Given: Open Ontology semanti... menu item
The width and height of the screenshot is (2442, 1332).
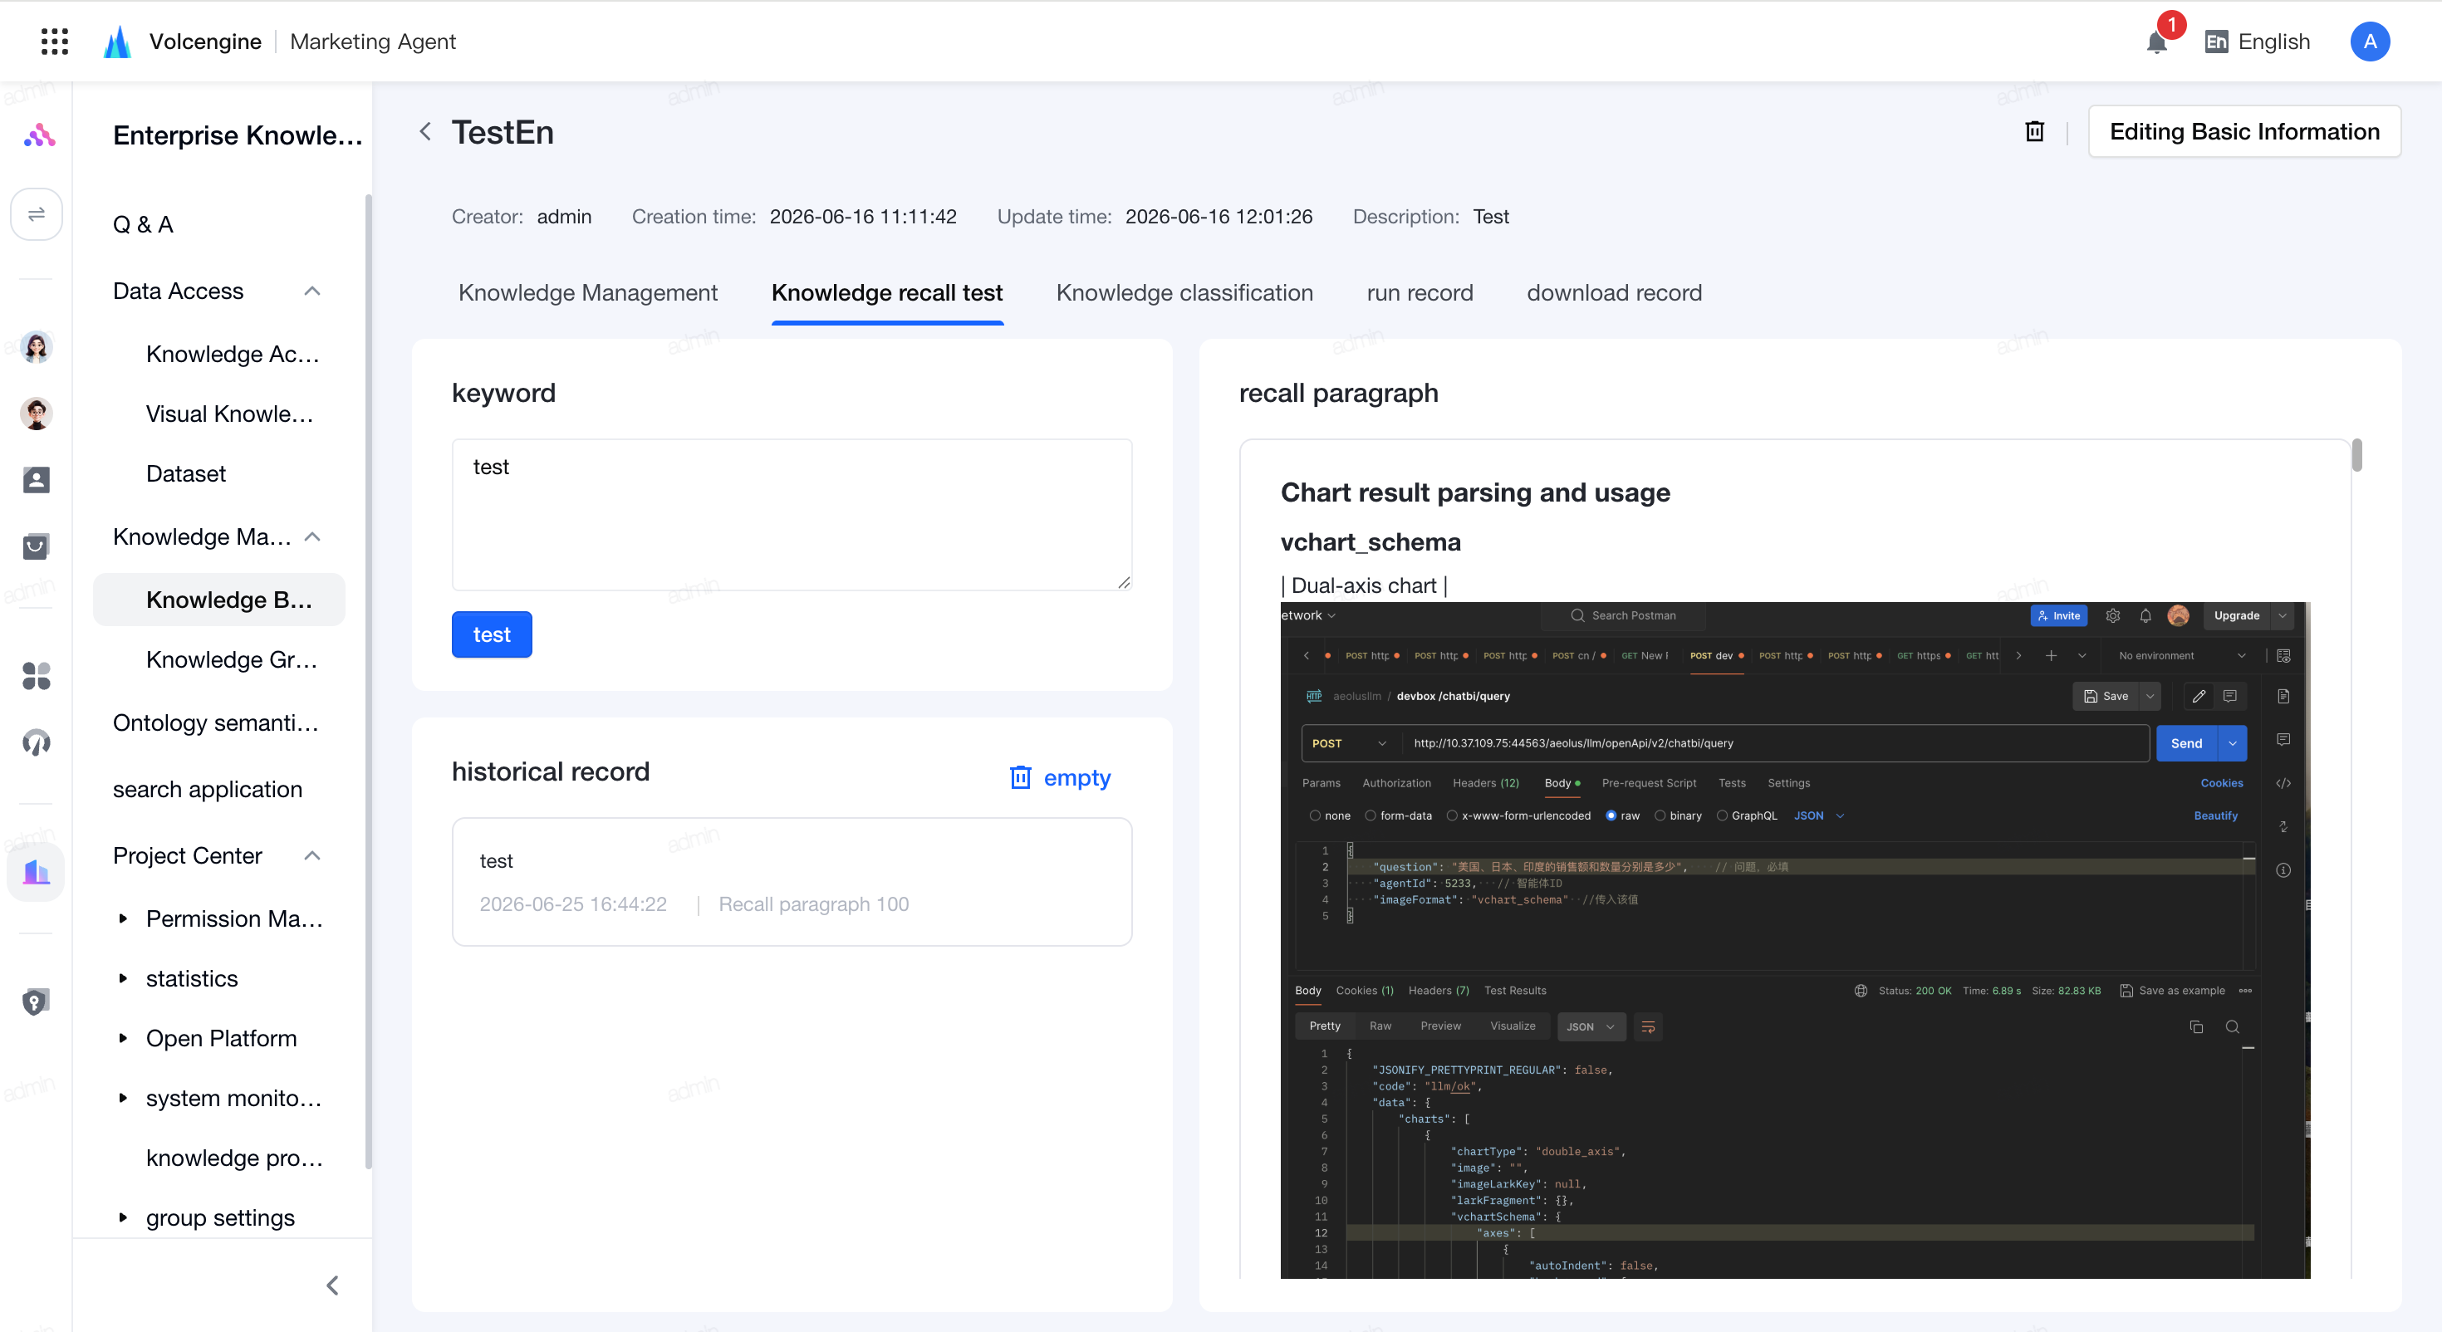Looking at the screenshot, I should click(x=215, y=722).
